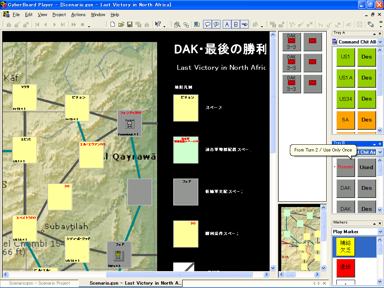Toggle the balloon with eye button
Screen dimensions: 384x288
(x=216, y=24)
